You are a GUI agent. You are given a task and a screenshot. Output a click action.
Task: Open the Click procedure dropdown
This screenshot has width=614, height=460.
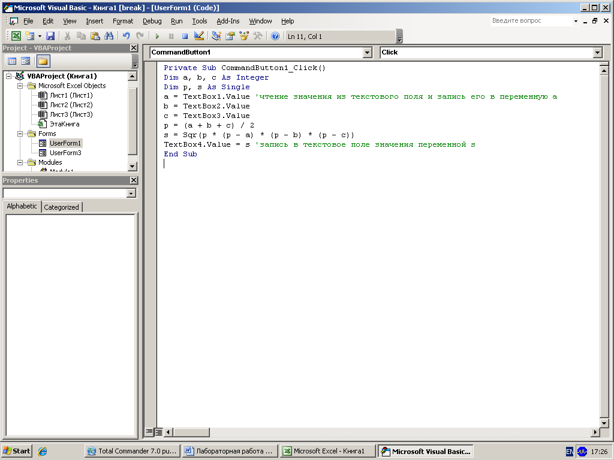click(x=597, y=53)
